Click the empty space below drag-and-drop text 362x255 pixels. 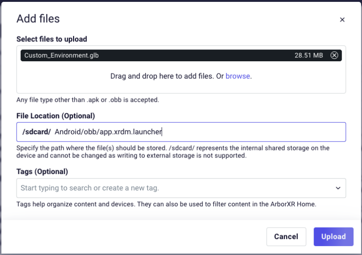click(x=181, y=87)
